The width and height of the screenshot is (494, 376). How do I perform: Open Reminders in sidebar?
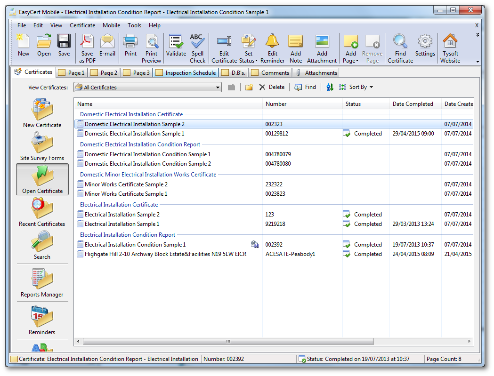(x=42, y=320)
